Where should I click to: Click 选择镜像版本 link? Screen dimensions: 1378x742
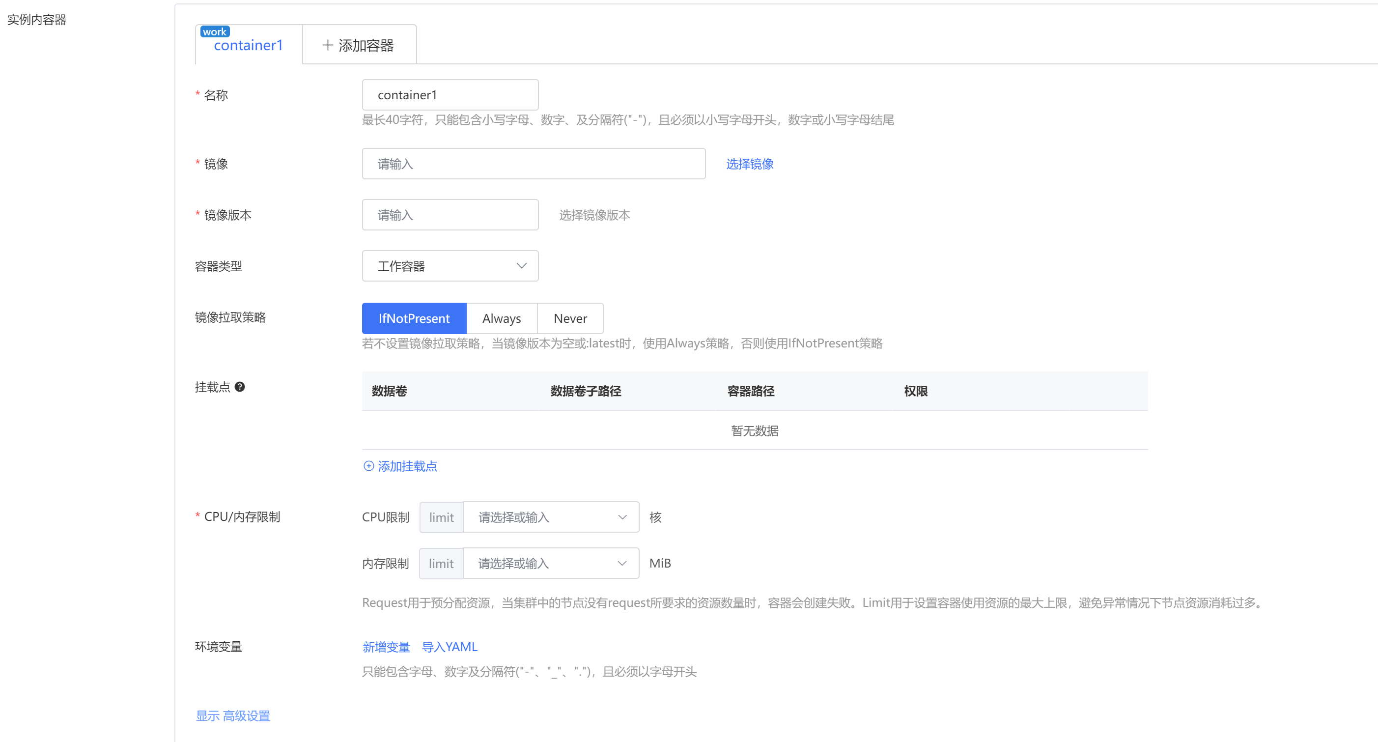[594, 215]
